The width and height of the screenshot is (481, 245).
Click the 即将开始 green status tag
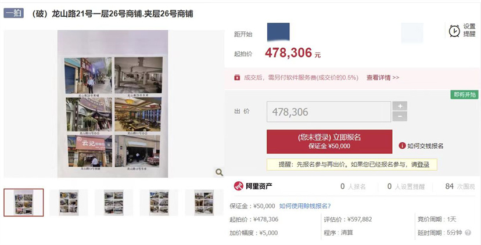(464, 95)
